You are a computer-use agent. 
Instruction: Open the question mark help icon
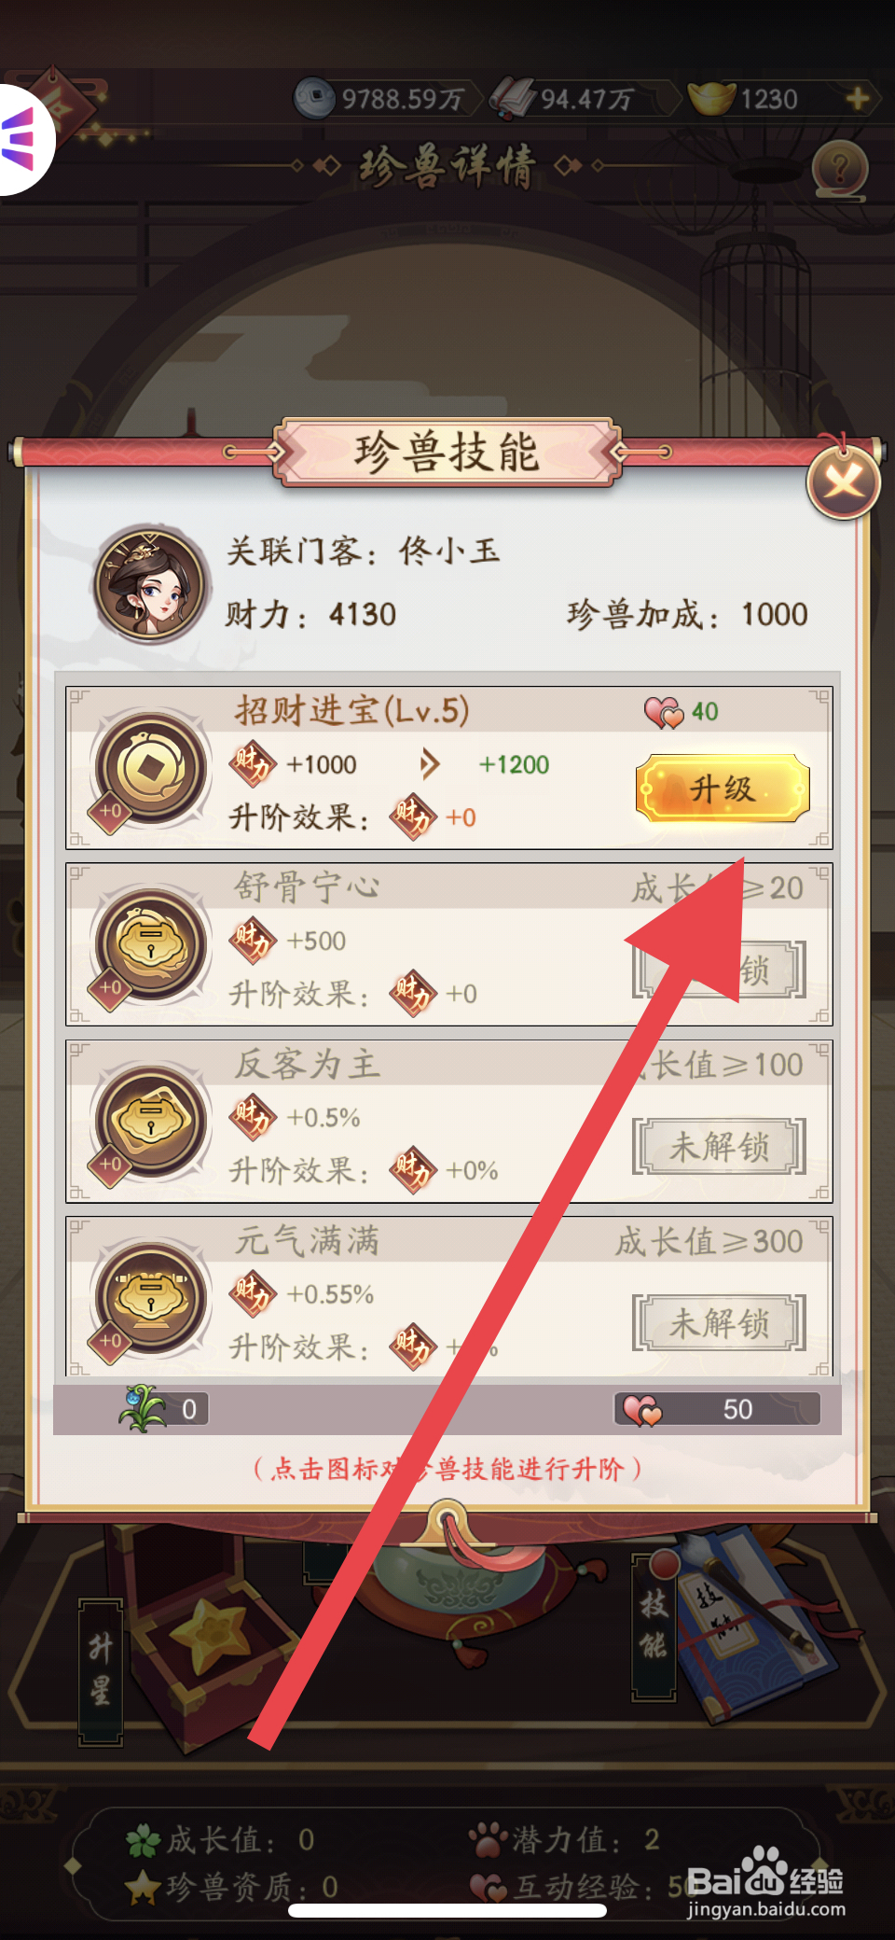(x=839, y=170)
